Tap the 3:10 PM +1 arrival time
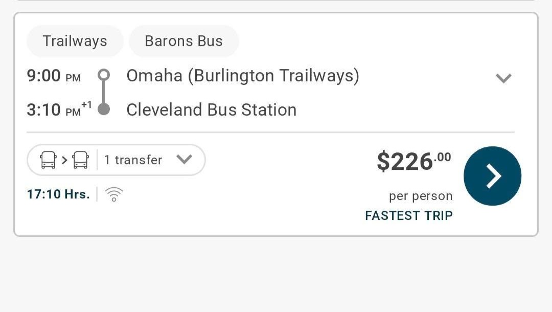The image size is (552, 312). (59, 109)
